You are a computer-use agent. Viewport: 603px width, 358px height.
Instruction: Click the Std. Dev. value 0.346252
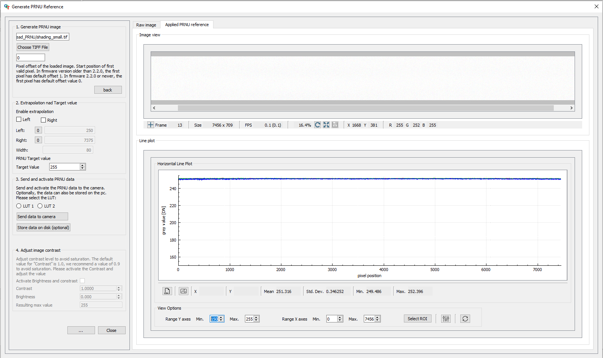pyautogui.click(x=335, y=291)
